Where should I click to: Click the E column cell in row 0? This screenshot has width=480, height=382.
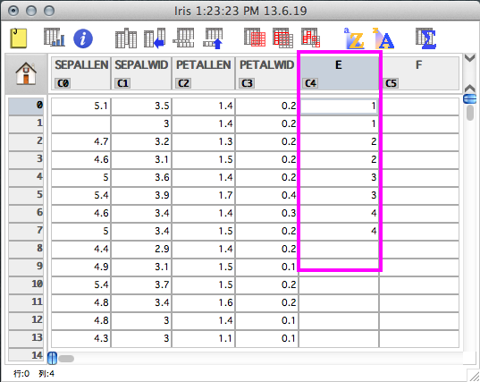click(x=339, y=106)
